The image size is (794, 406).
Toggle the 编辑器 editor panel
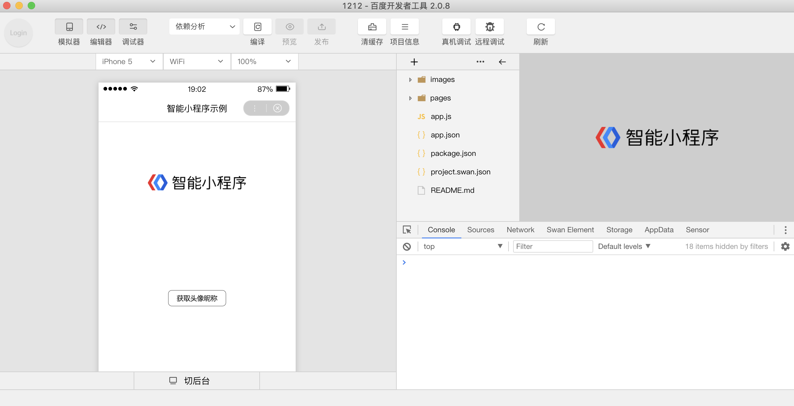tap(101, 27)
